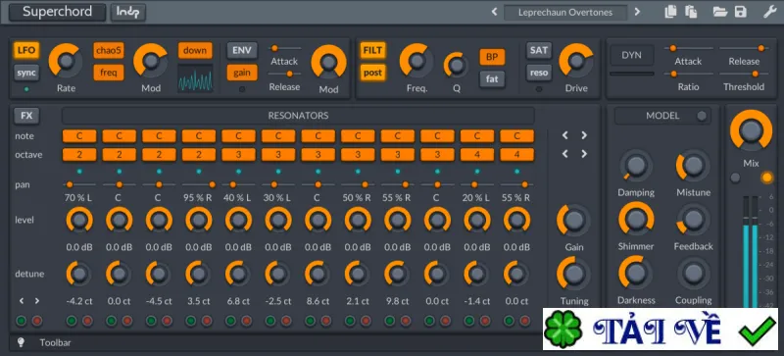This screenshot has height=356, width=784.
Task: Click the 95 % R pan slider
Action: point(199,184)
